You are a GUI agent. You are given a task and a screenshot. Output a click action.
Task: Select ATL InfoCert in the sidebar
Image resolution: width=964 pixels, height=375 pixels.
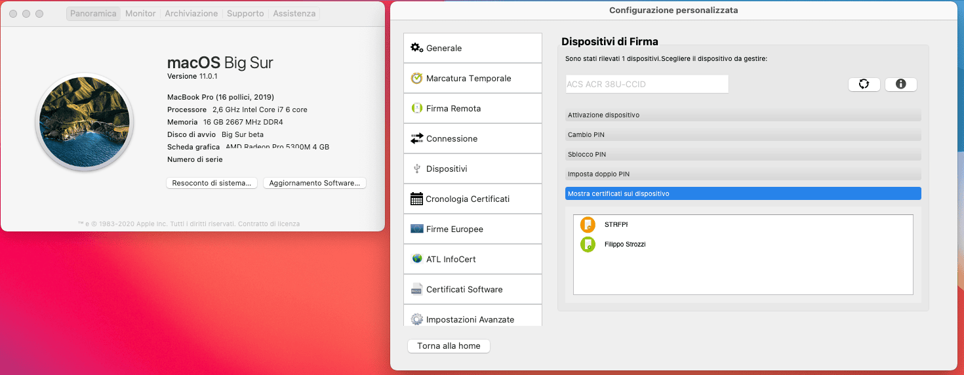473,259
